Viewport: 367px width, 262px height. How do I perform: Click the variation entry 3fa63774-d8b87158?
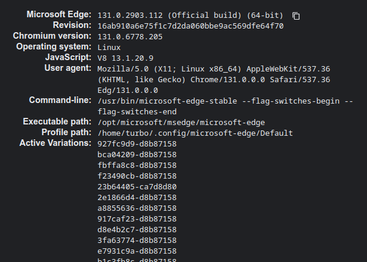[137, 240]
